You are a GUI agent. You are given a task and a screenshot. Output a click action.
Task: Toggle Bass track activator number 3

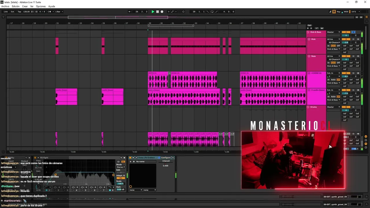pos(346,56)
